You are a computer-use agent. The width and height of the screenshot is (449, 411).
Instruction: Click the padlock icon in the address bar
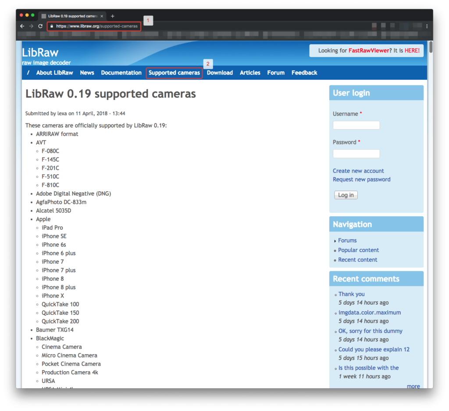click(52, 26)
